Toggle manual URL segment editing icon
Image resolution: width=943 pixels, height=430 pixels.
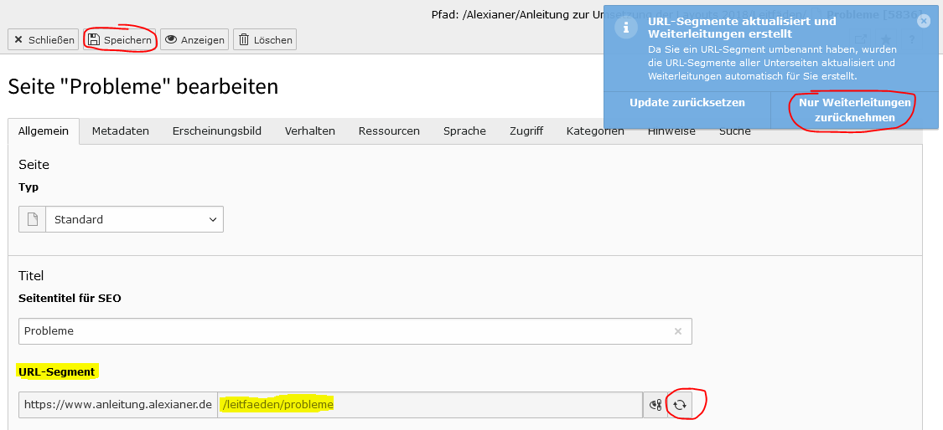pyautogui.click(x=655, y=406)
